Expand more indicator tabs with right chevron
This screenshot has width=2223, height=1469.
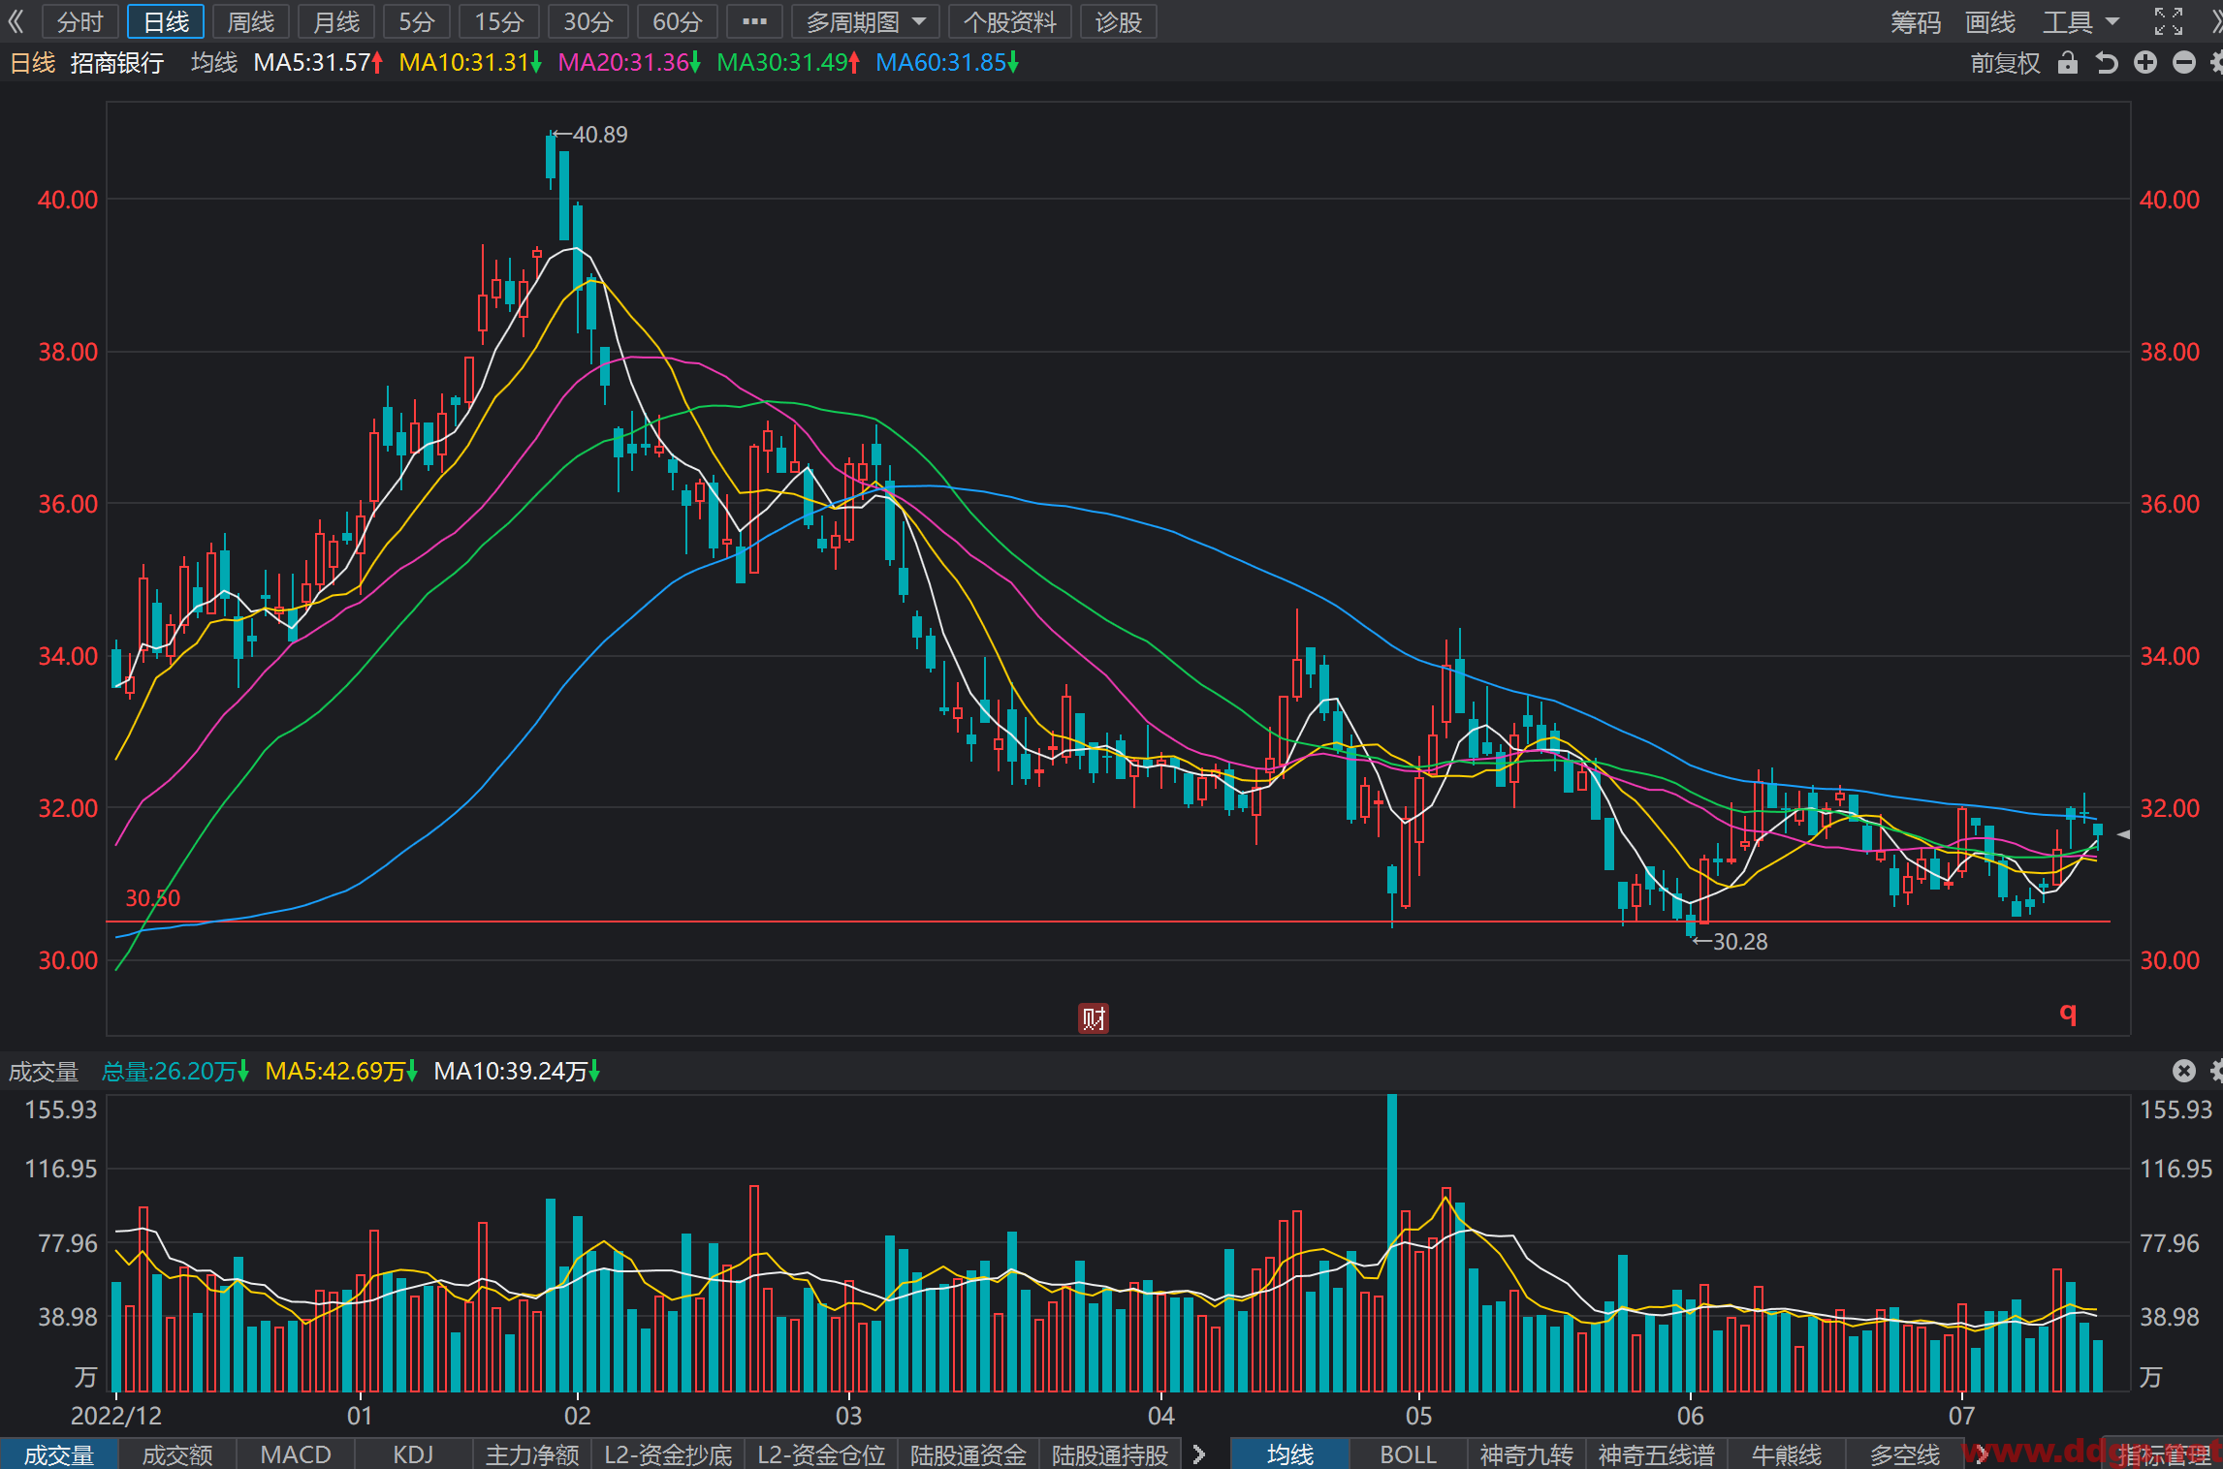[1199, 1453]
